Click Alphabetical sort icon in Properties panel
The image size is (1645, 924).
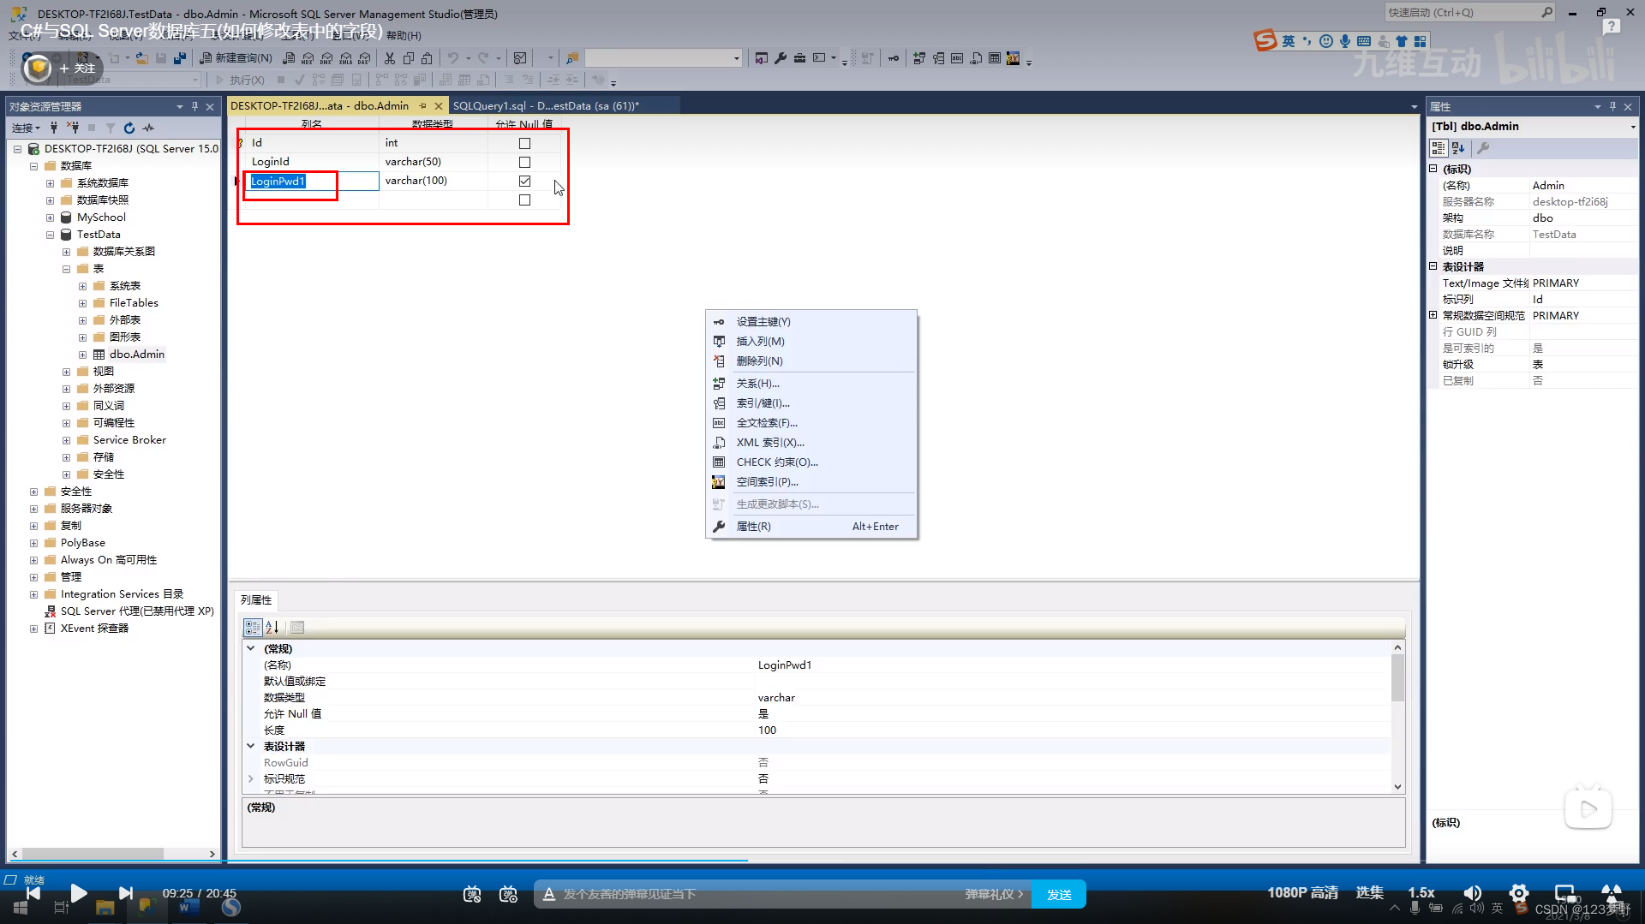[x=1458, y=148]
